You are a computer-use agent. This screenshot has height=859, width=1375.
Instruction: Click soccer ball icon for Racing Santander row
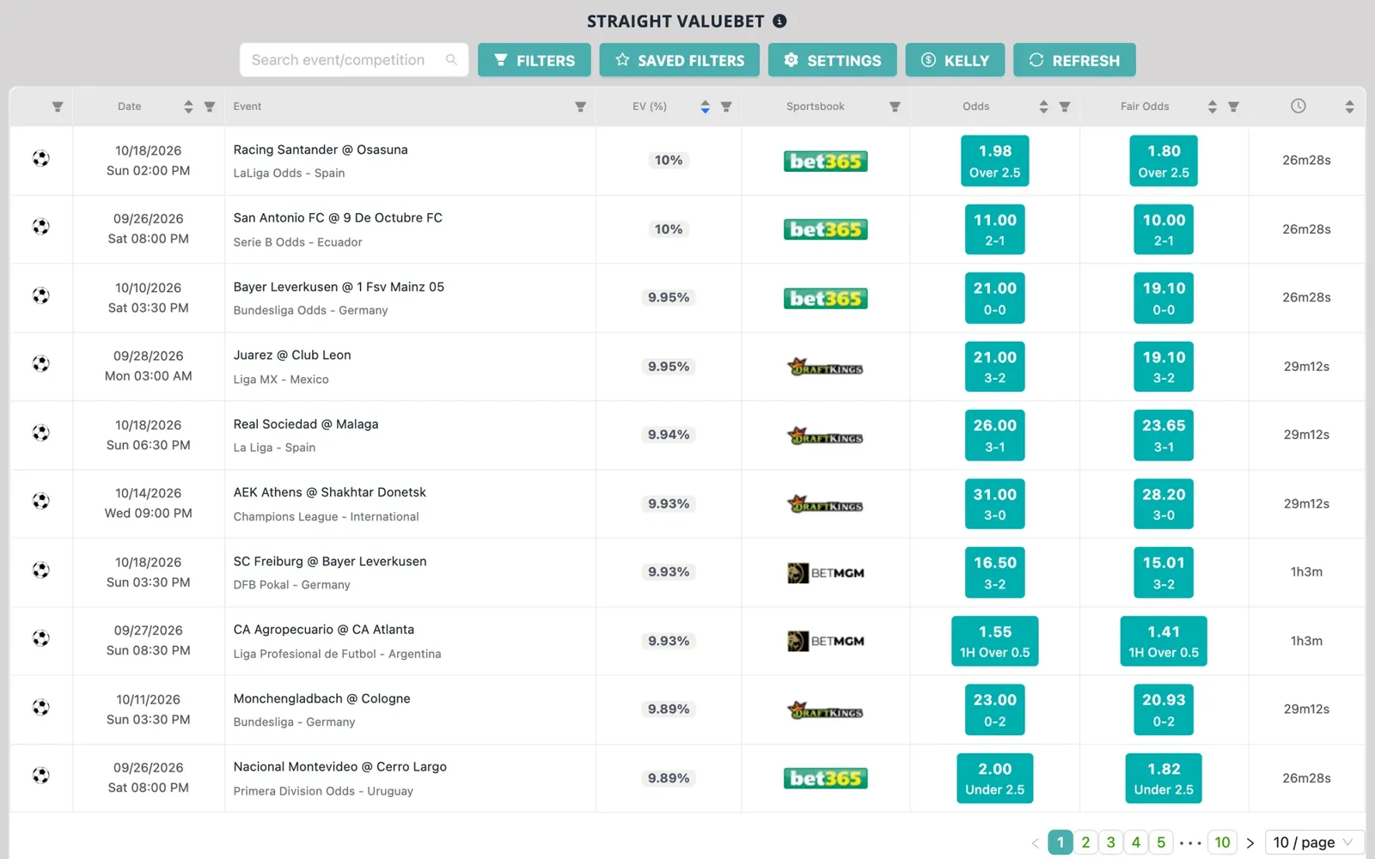click(41, 158)
